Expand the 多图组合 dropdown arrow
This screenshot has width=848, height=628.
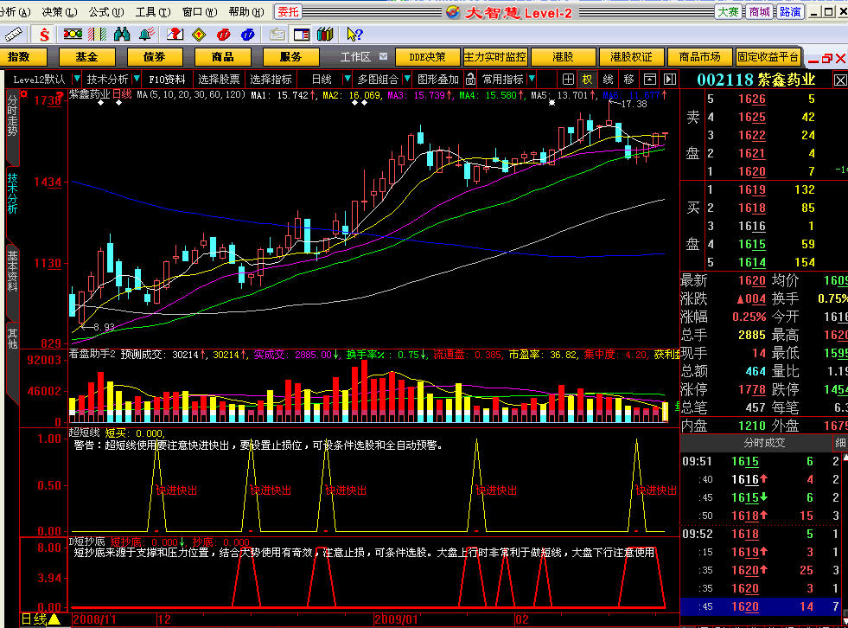[407, 79]
